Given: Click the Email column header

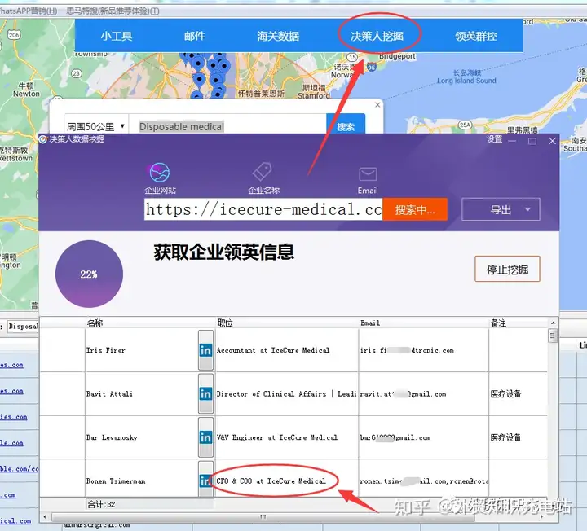Looking at the screenshot, I should click(x=370, y=323).
